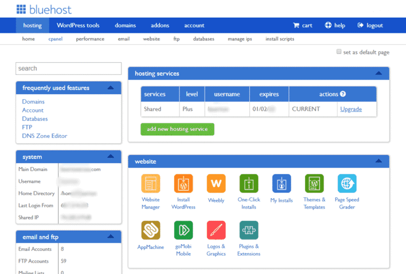
Task: Open the DNS Zone Editor link
Action: [45, 135]
